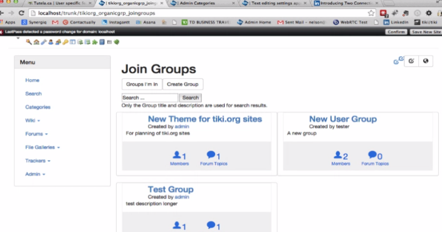442x232 pixels.
Task: Open the green puzzle piece plugins icon
Action: (x=94, y=42)
